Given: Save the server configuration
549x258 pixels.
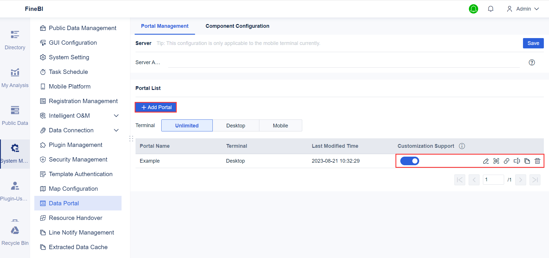Looking at the screenshot, I should (533, 43).
